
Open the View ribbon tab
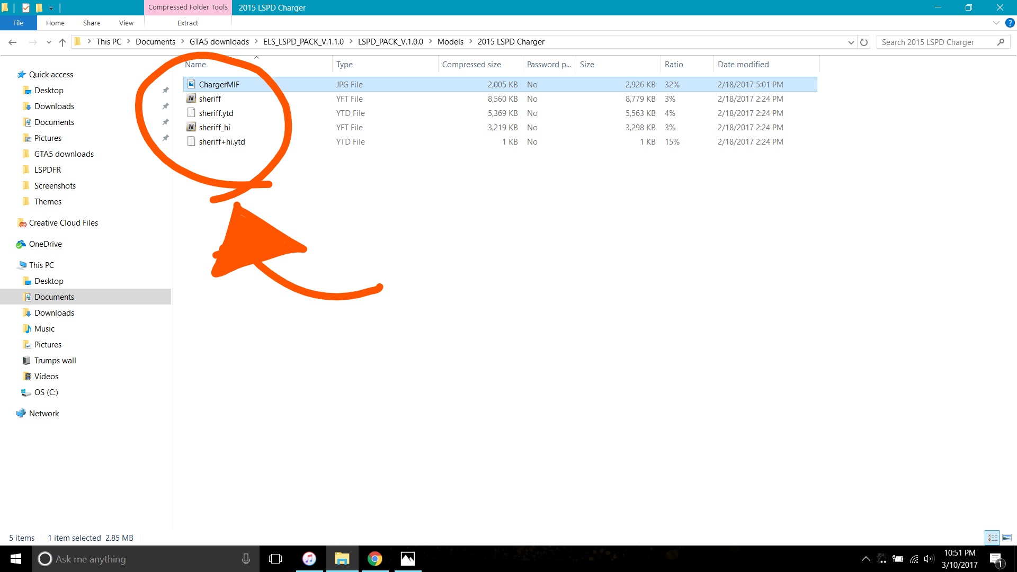tap(126, 23)
